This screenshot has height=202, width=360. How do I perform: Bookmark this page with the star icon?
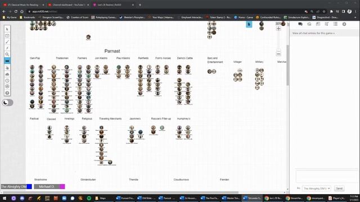pos(324,11)
